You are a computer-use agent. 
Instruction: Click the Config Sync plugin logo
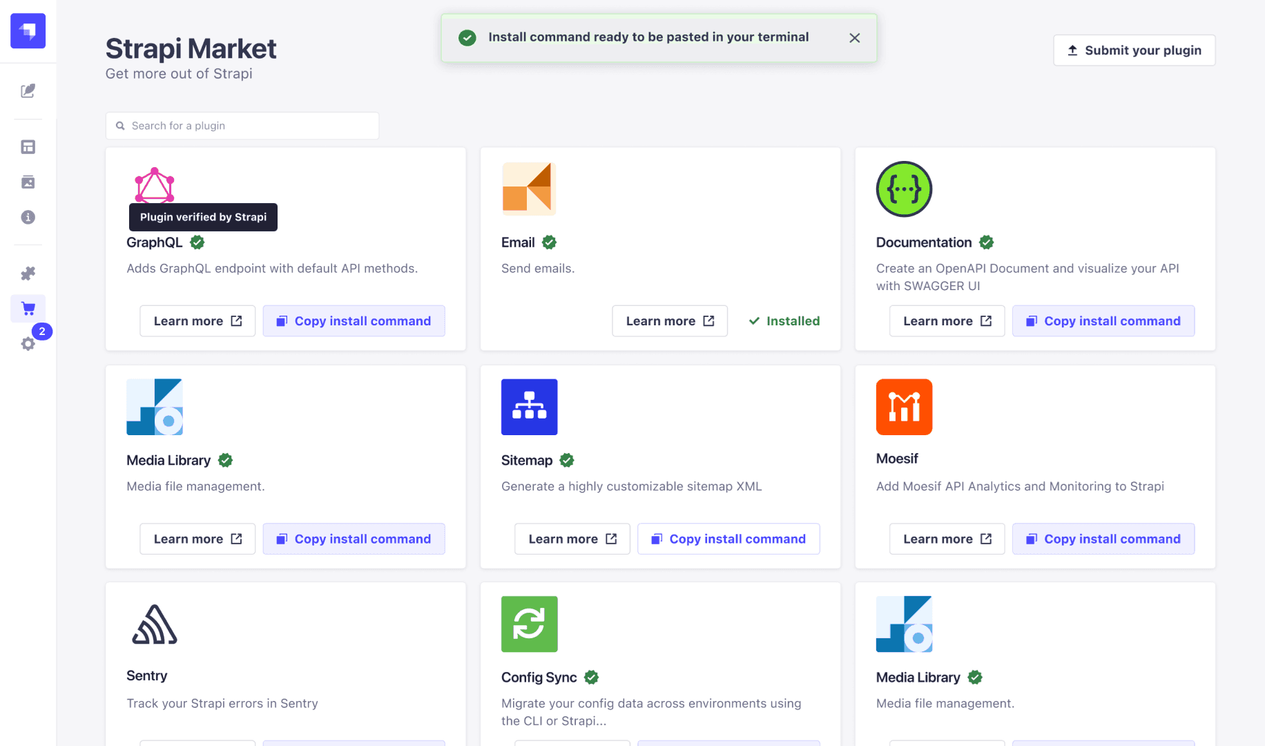529,624
